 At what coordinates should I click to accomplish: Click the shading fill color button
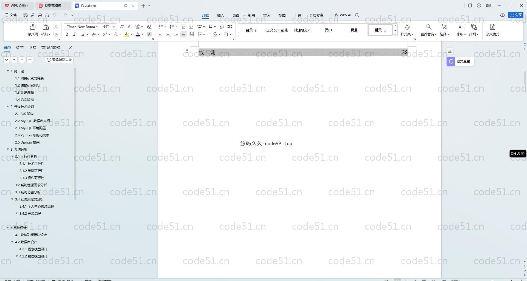[215, 34]
